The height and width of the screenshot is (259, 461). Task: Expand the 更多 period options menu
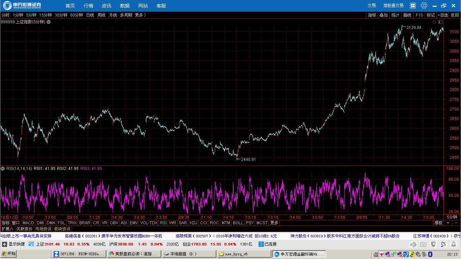pyautogui.click(x=140, y=15)
